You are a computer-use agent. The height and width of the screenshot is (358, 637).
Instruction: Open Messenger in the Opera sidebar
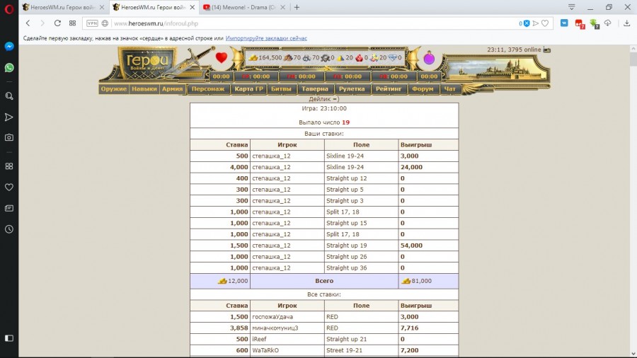[9, 45]
